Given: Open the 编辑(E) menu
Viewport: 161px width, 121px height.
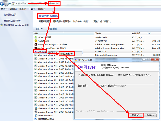Looking at the screenshot, I should [13, 9].
